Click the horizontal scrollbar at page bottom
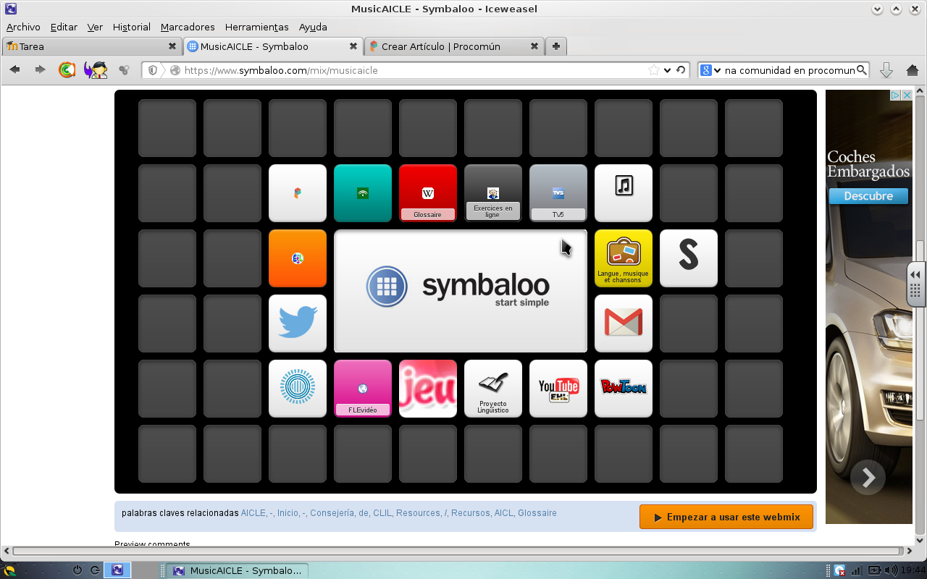 (x=456, y=551)
